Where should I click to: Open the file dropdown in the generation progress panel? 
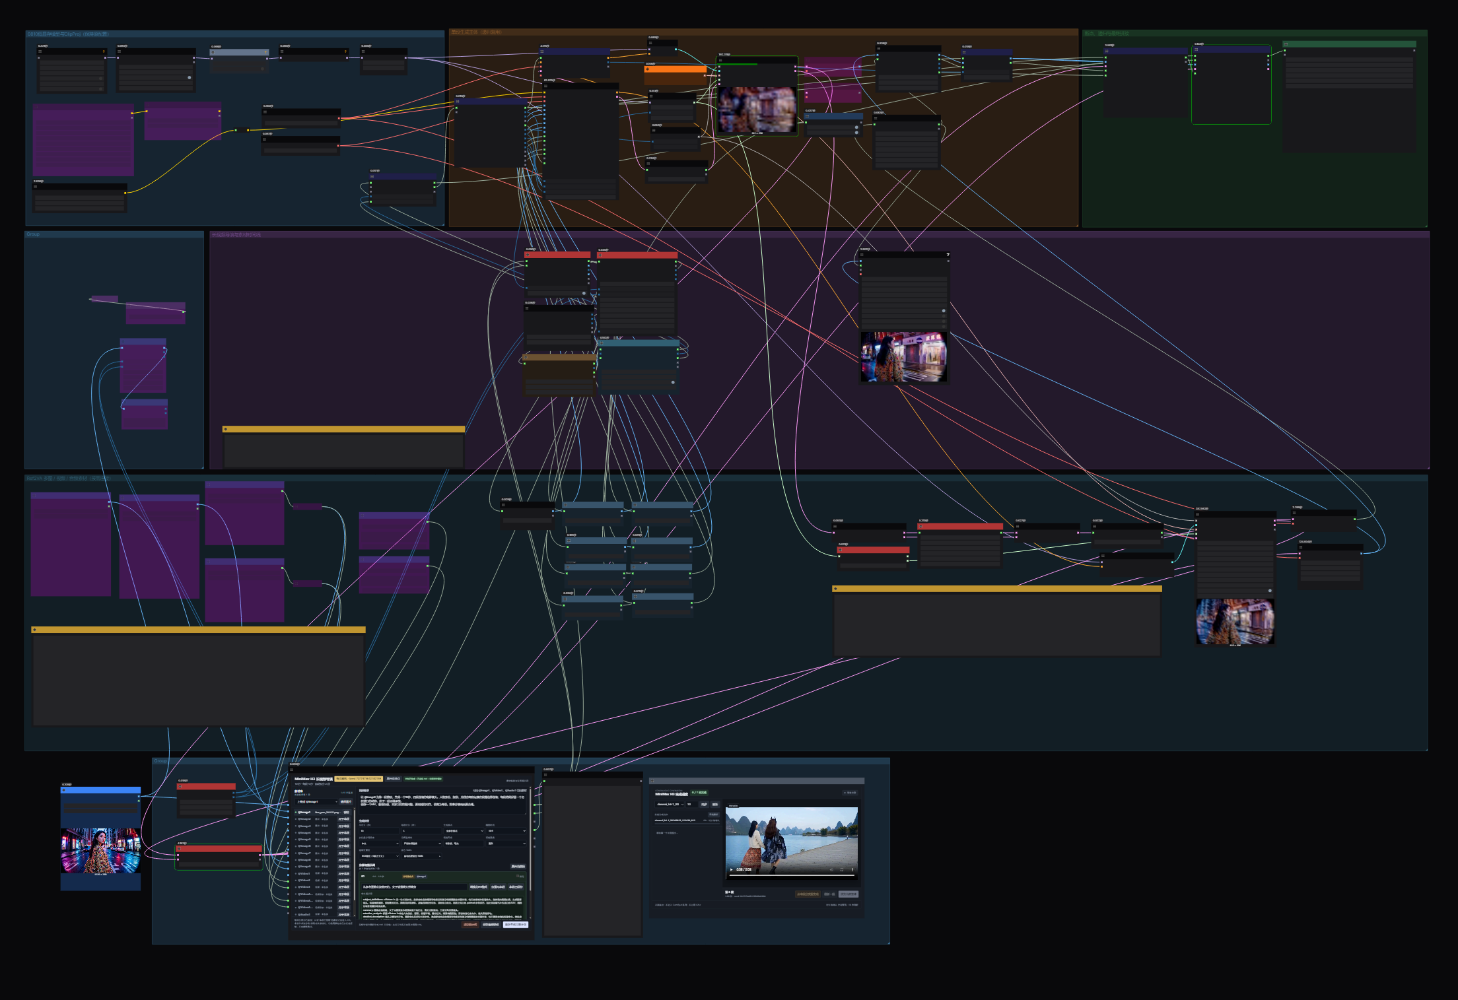click(x=670, y=805)
